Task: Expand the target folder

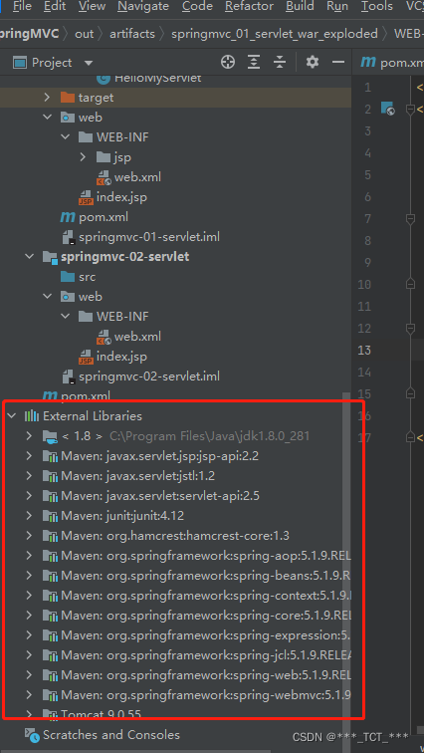Action: (47, 98)
